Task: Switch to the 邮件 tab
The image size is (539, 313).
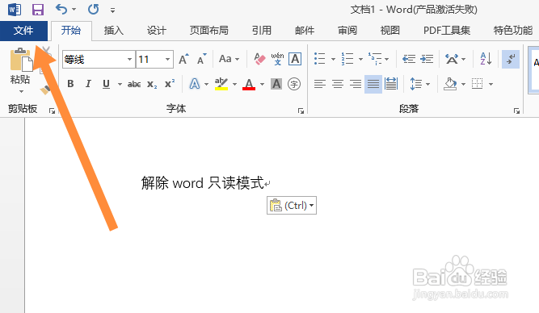Action: (305, 31)
